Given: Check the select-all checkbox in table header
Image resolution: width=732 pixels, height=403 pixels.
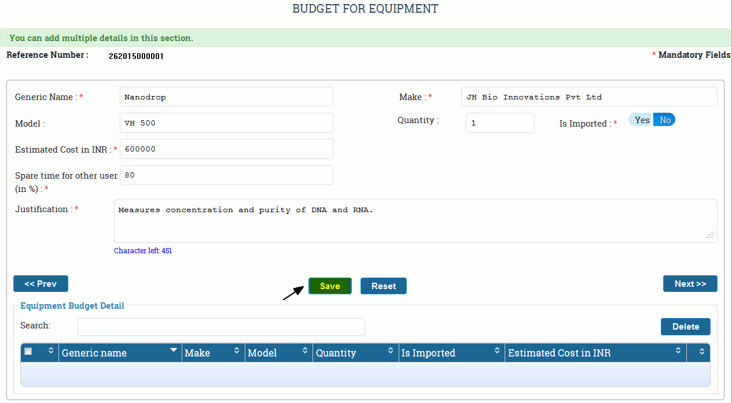Looking at the screenshot, I should point(28,352).
